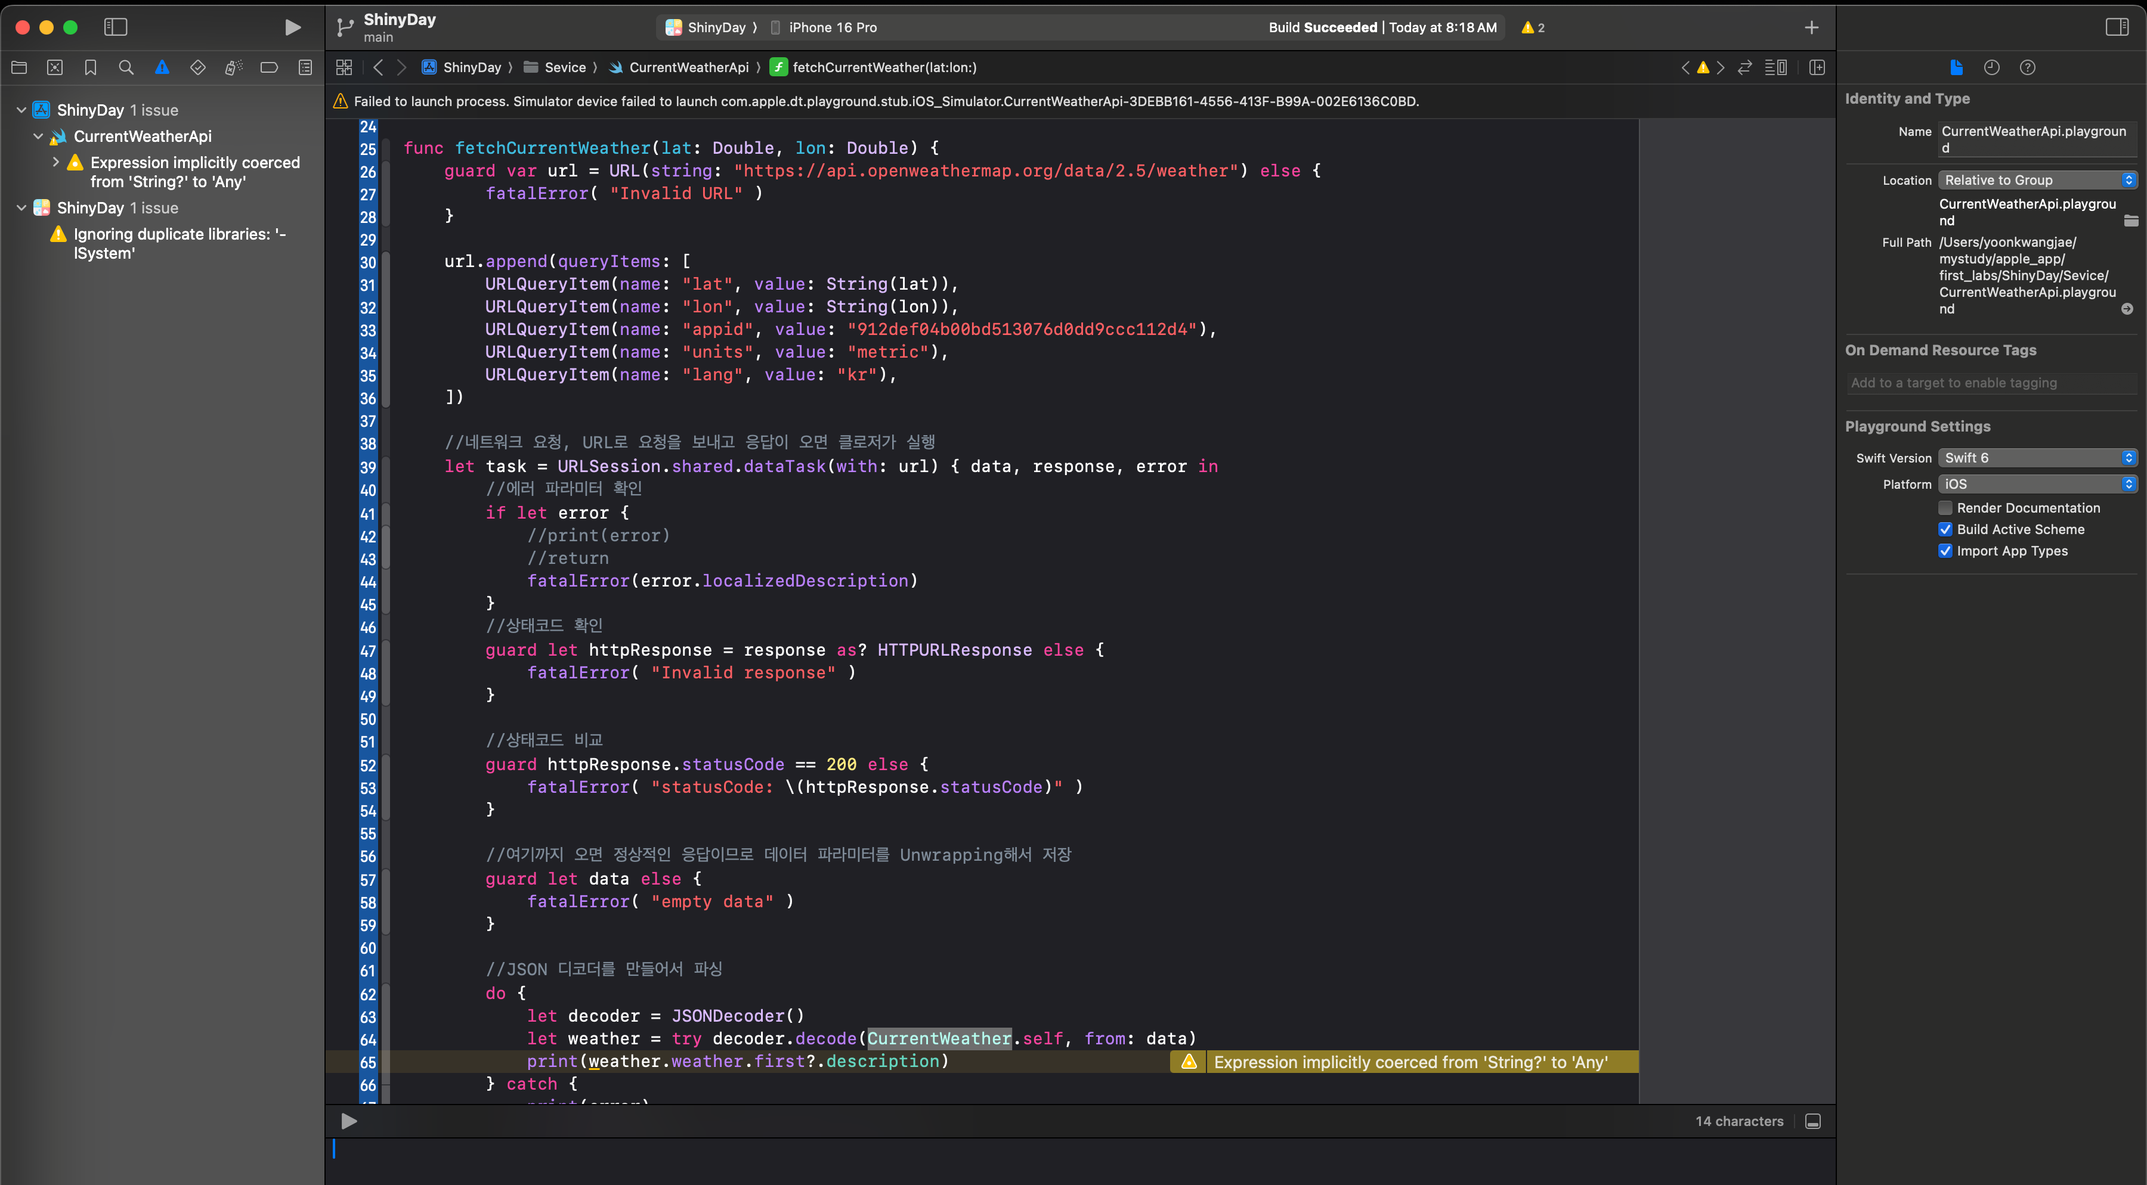Expand the String? coercion warning row
Viewport: 2147px width, 1185px height.
coord(56,162)
